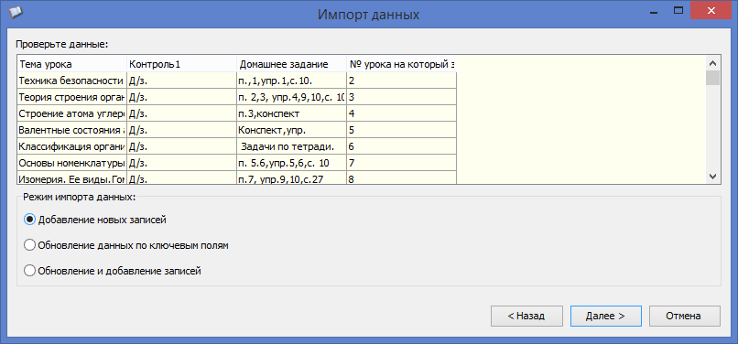Select 'Обновление данных по ключевым полям' option
The width and height of the screenshot is (738, 344).
[x=126, y=245]
